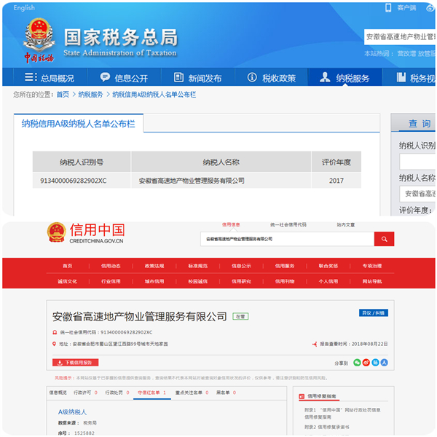Go to 首页 in the breadcrumb
Screen dimensions: 437x437
(63, 95)
